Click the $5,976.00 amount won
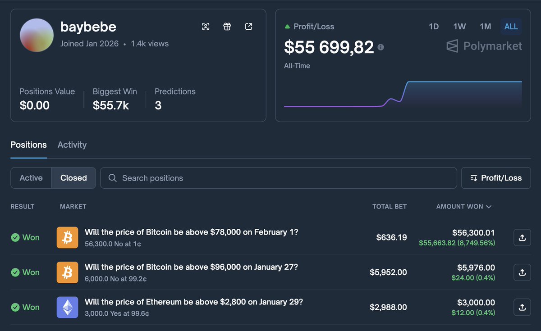The height and width of the screenshot is (331, 541). click(477, 268)
